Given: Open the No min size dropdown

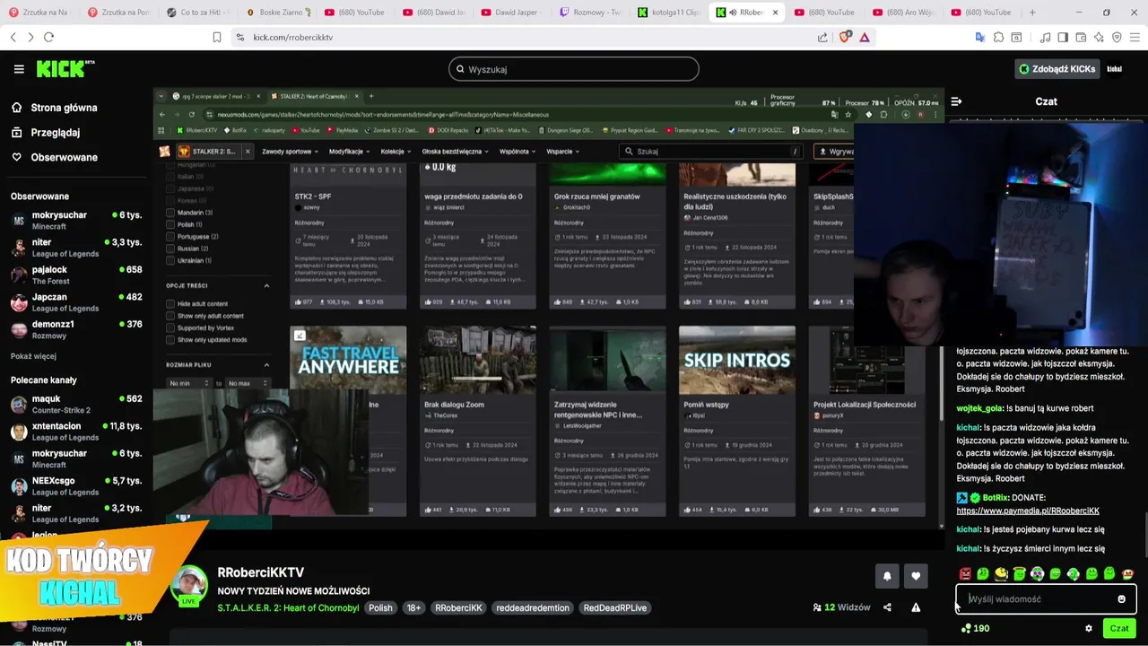Looking at the screenshot, I should [189, 383].
